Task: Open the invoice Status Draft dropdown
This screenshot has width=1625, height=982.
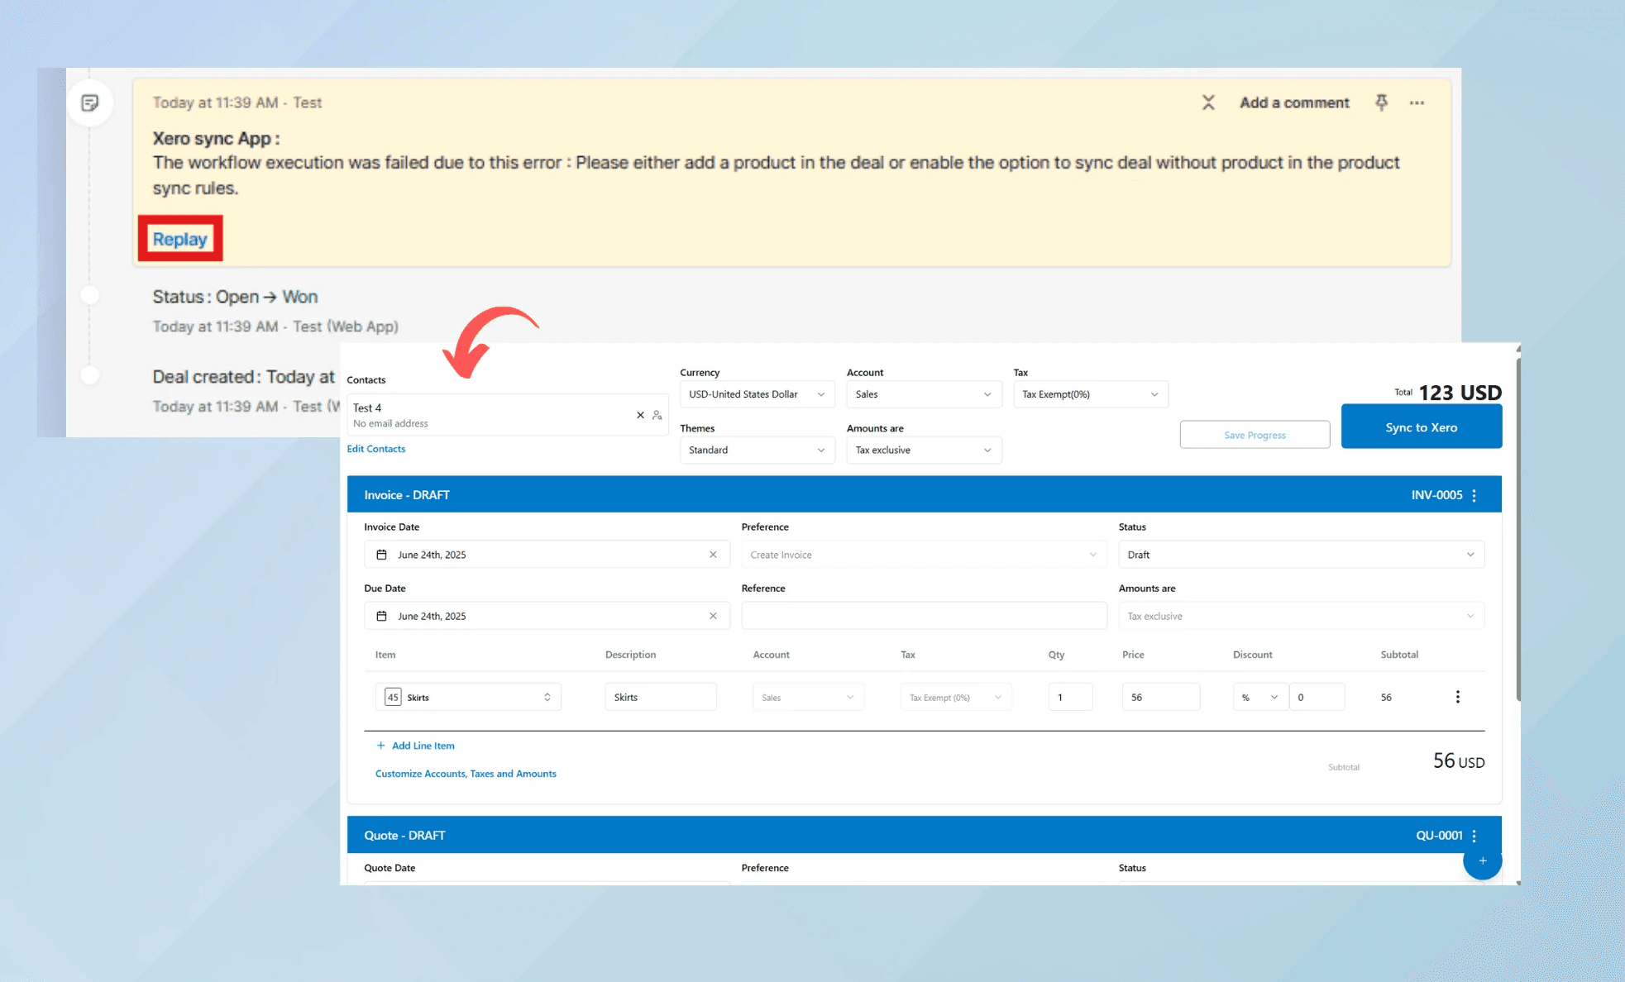Action: click(x=1301, y=555)
